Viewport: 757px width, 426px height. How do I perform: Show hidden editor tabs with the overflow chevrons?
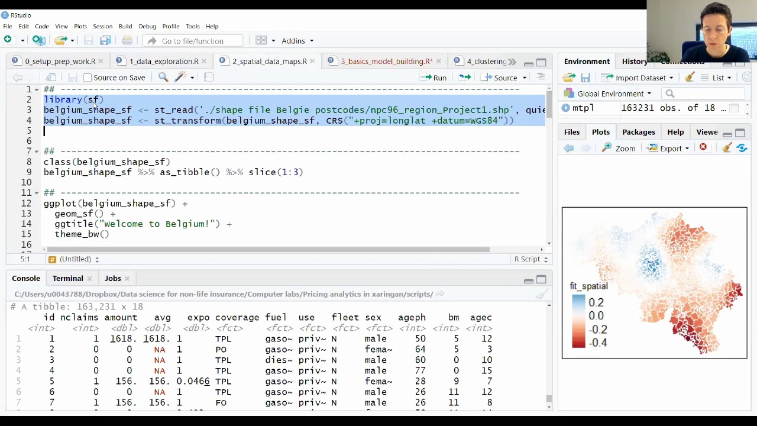coord(512,62)
